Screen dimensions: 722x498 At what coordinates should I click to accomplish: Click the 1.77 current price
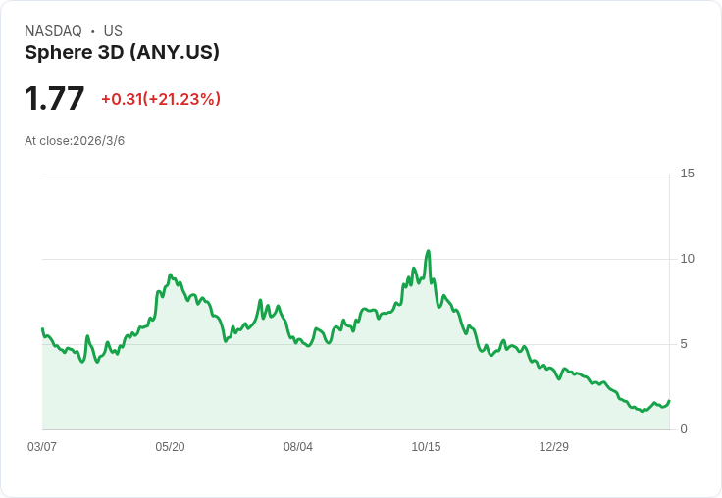[54, 98]
